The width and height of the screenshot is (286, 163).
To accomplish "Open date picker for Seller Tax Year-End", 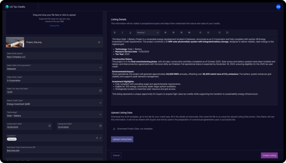I will point(100,91).
